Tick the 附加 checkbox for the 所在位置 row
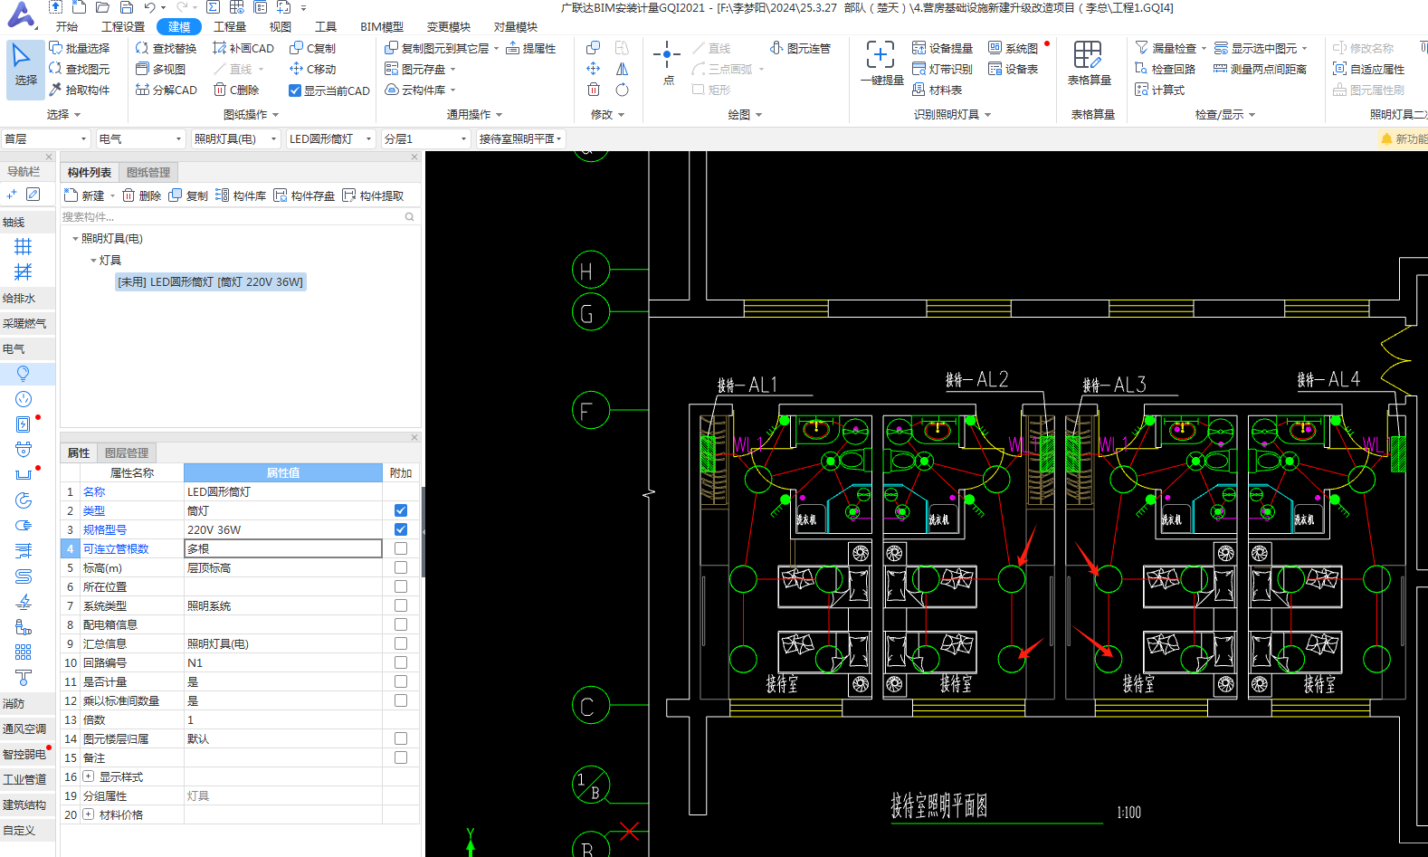The width and height of the screenshot is (1428, 857). [x=401, y=586]
